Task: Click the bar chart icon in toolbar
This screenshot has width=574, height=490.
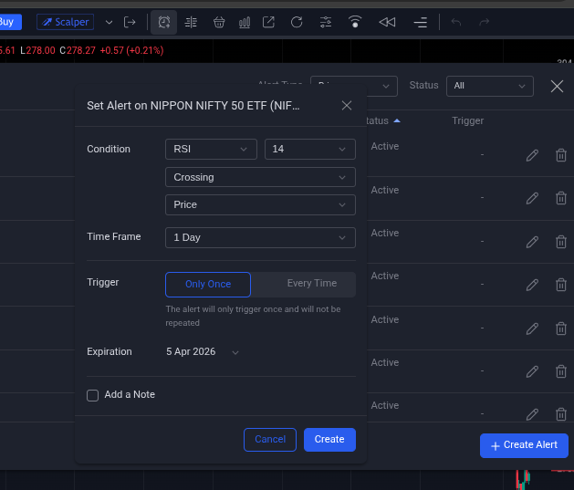Action: coord(245,22)
